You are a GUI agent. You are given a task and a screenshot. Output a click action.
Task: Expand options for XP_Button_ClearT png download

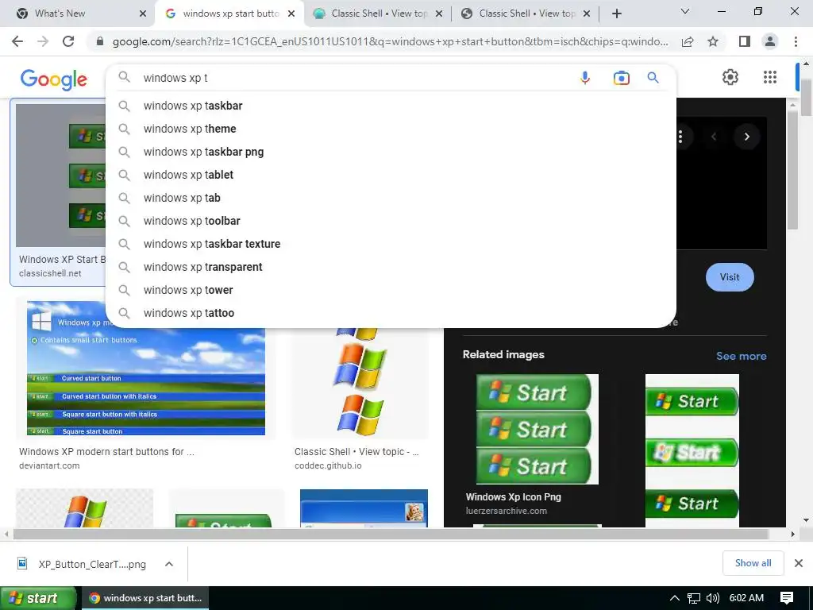169,564
